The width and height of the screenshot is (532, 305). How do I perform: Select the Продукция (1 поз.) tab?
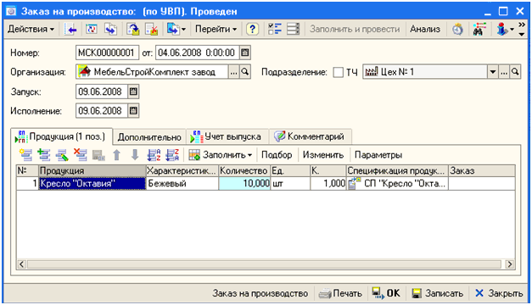pyautogui.click(x=61, y=136)
